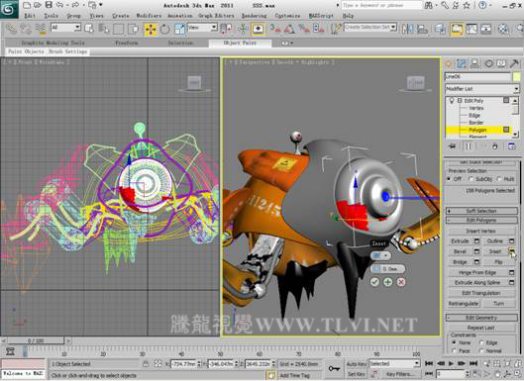Open the All selection filter dropdown

pos(65,28)
